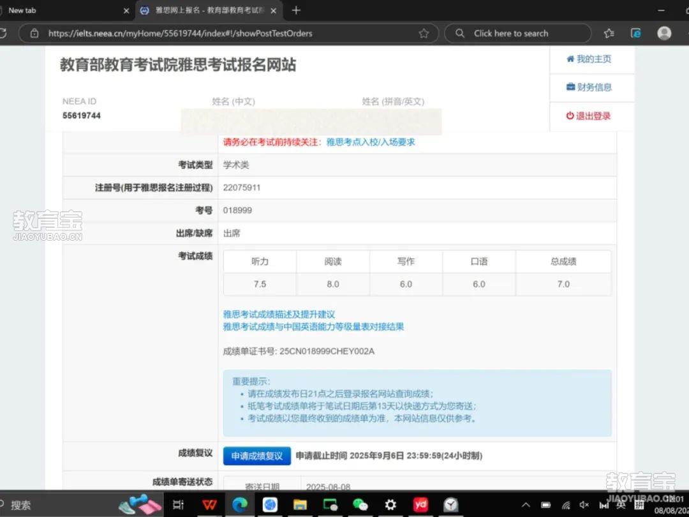Click the reading score 8.0
The image size is (689, 517).
pyautogui.click(x=332, y=284)
